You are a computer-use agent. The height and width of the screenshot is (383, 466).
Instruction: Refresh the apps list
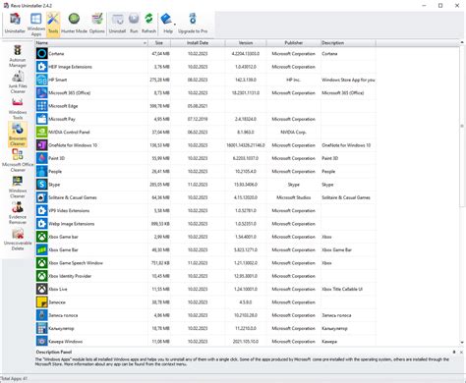click(148, 24)
